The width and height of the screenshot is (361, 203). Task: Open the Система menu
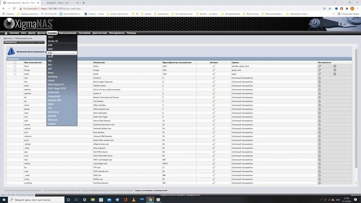tap(14, 33)
